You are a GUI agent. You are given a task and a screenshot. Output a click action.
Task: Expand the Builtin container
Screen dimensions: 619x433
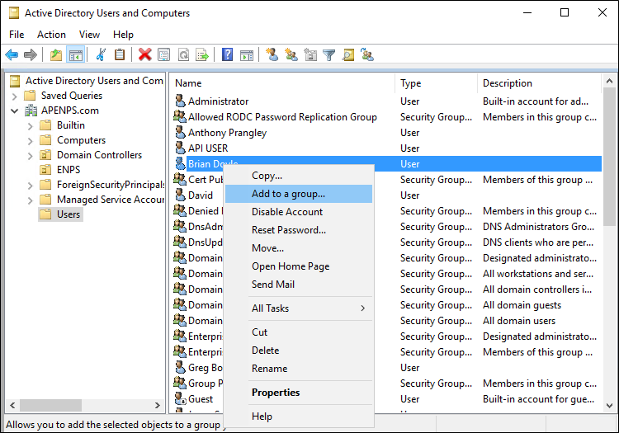(31, 126)
